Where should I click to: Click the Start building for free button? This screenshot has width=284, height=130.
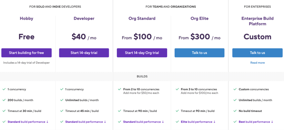click(26, 53)
